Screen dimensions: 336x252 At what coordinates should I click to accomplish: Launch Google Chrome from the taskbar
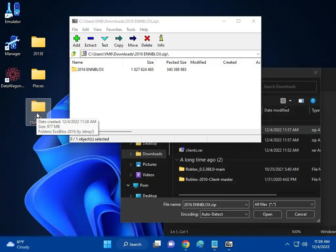(x=186, y=244)
